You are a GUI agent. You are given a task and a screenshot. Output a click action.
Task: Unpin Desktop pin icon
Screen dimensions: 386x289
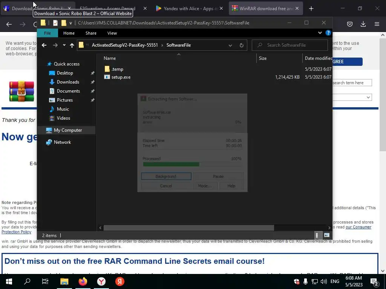[93, 73]
